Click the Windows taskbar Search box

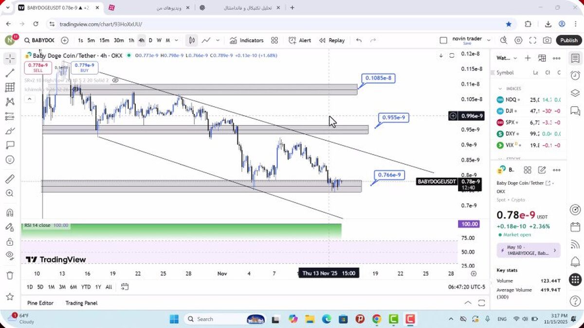coord(225,319)
